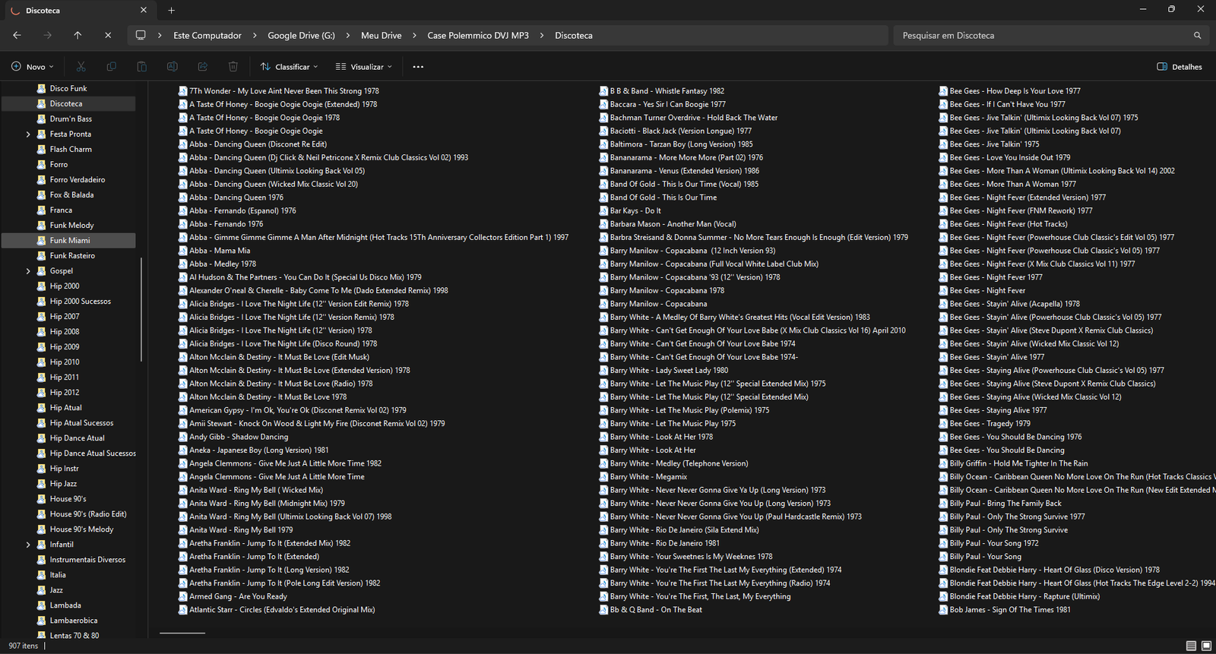The width and height of the screenshot is (1216, 654).
Task: Navigate back with the left arrow
Action: pyautogui.click(x=17, y=36)
